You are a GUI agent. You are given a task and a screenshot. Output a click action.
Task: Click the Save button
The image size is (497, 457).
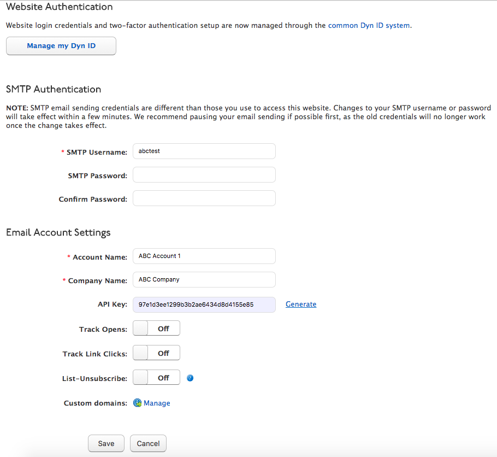tap(106, 443)
